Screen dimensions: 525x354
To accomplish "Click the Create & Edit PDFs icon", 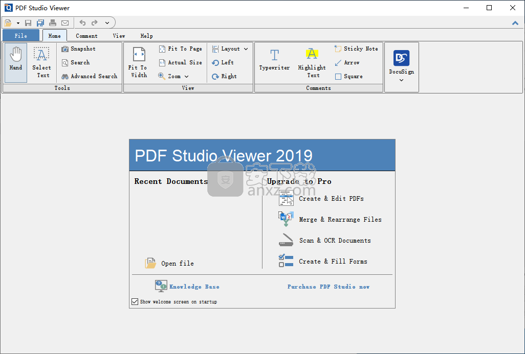I will point(286,198).
